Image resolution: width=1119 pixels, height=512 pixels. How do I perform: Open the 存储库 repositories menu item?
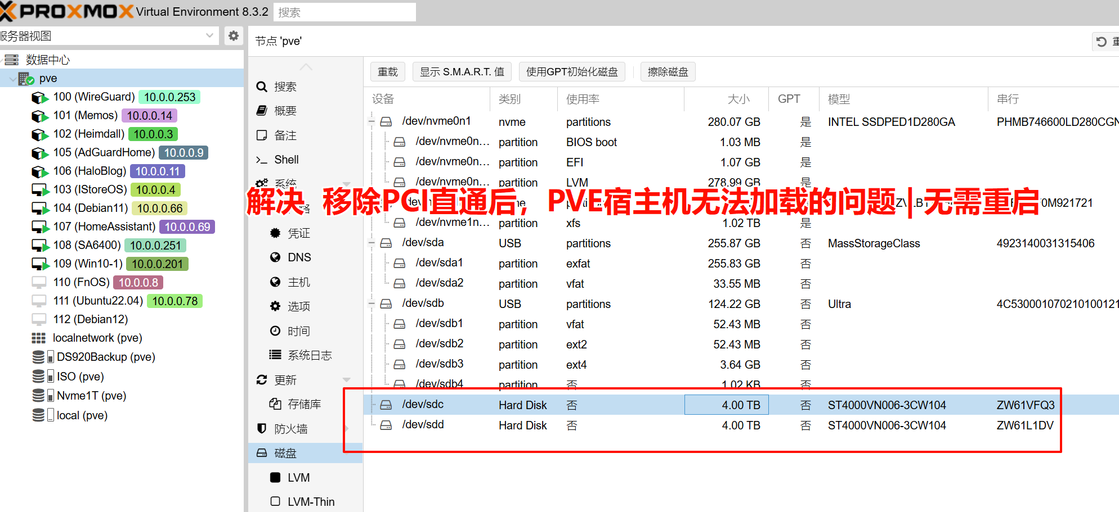pyautogui.click(x=305, y=404)
